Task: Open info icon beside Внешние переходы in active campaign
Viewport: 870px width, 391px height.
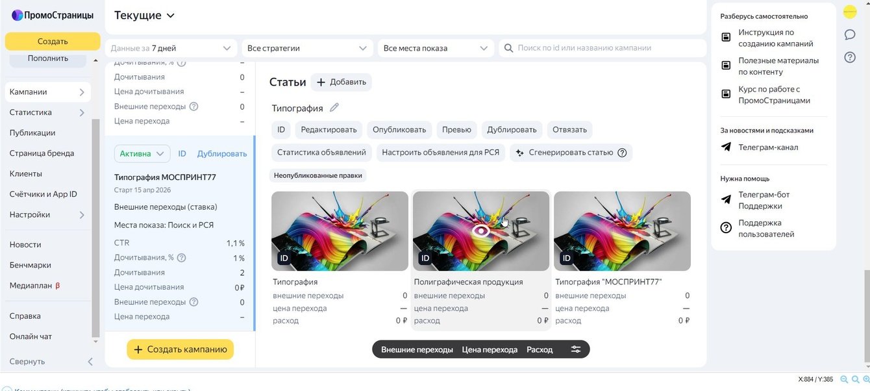Action: [193, 302]
